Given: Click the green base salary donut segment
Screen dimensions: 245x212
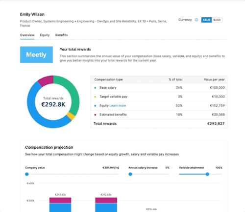Looking at the screenshot, I should click(73, 92).
